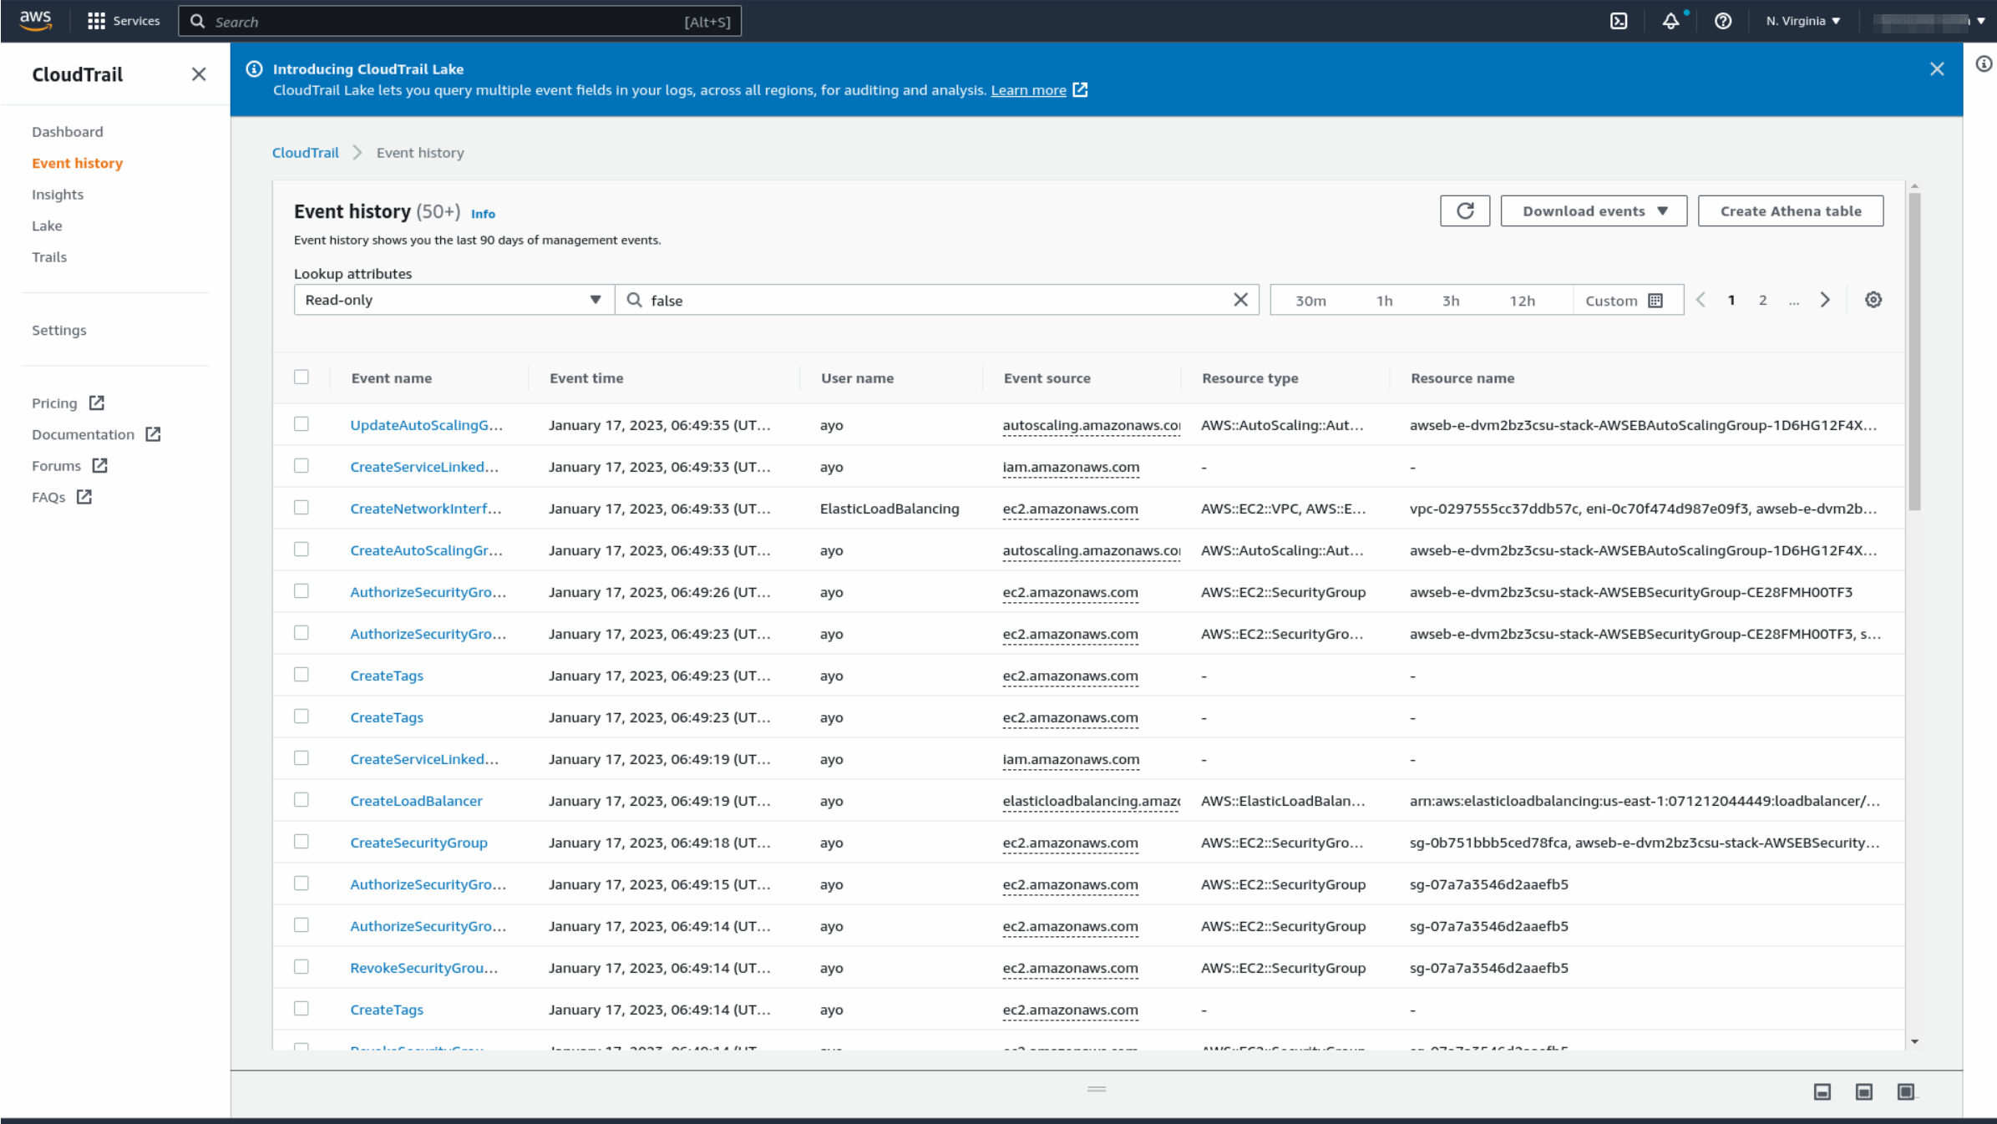1997x1124 pixels.
Task: Click the CreateLoadBalancer event name link
Action: click(x=416, y=799)
